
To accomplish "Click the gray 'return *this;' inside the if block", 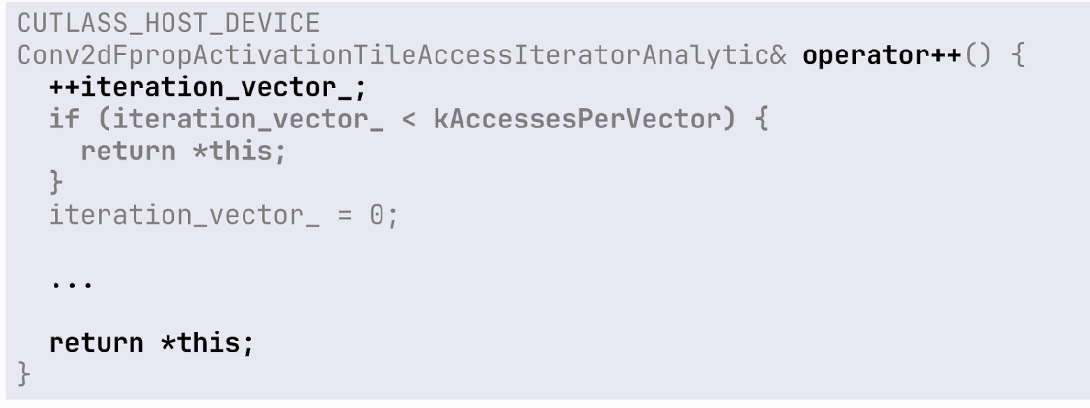I will click(184, 151).
